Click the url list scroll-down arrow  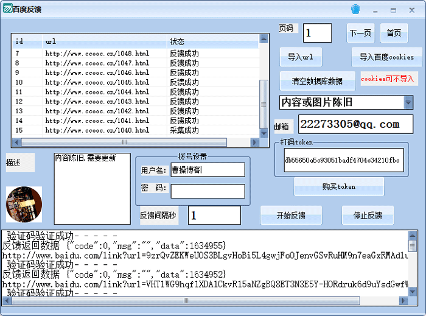tap(264, 133)
